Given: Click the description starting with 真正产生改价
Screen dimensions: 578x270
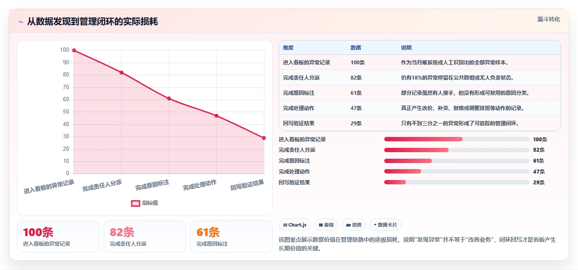Looking at the screenshot, I should 463,108.
